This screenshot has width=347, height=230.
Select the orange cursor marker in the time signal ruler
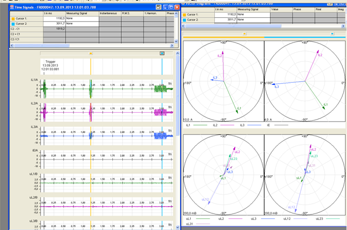[91, 53]
